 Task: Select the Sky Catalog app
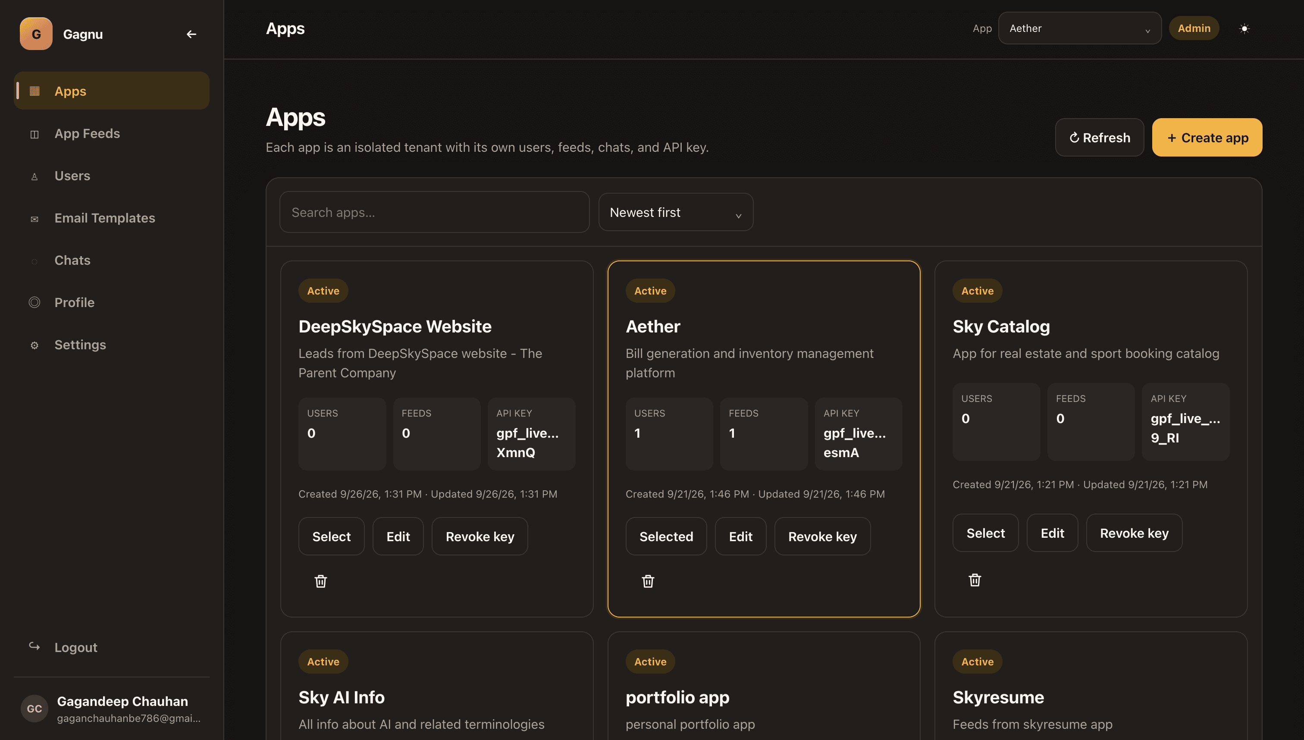coord(985,533)
